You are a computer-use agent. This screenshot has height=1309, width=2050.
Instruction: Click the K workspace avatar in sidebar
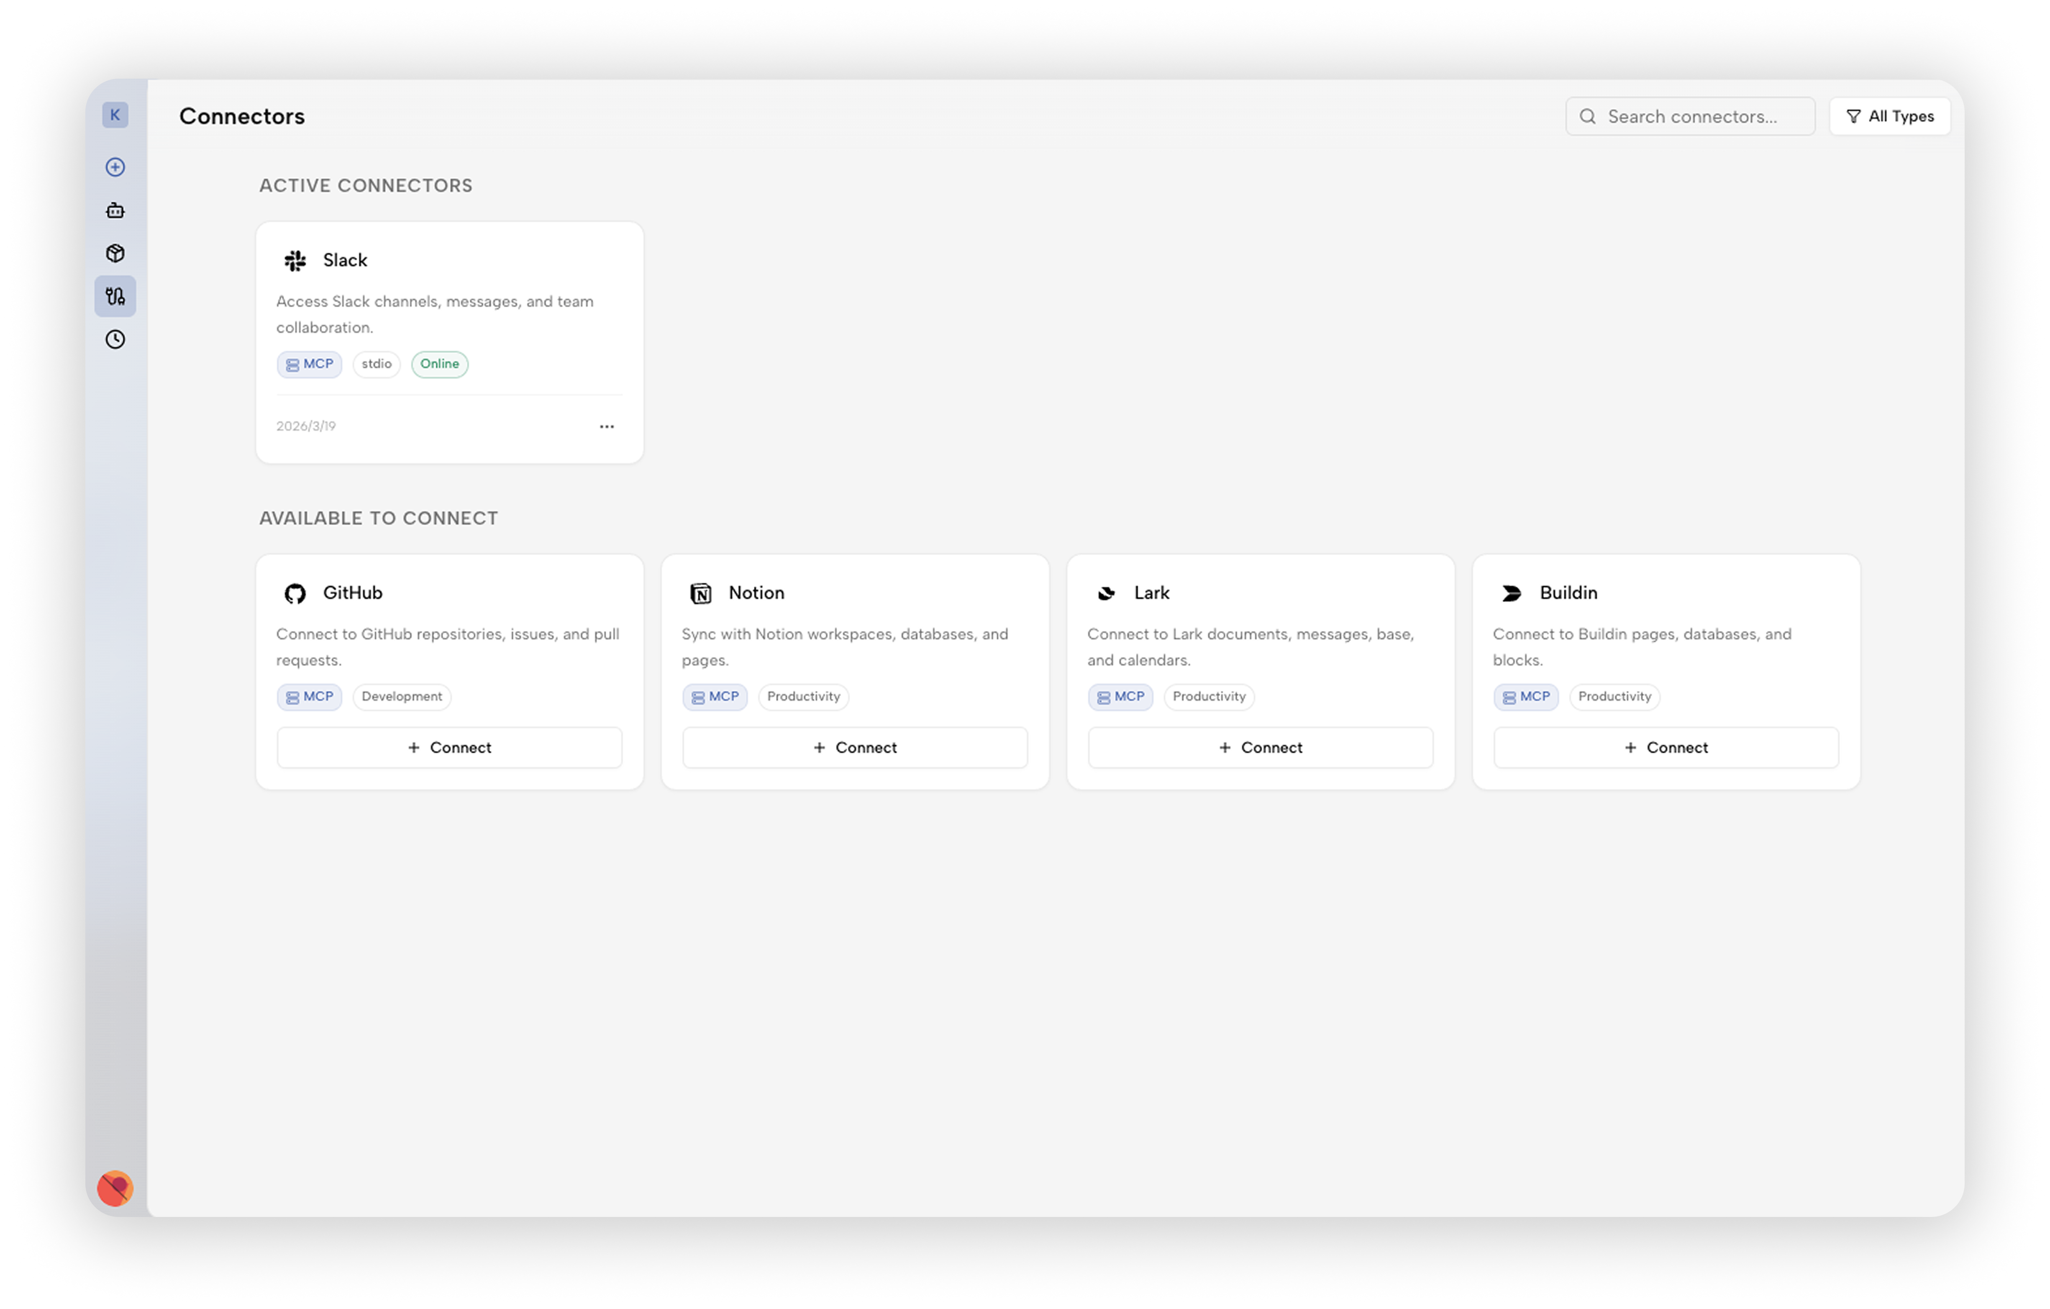point(115,115)
